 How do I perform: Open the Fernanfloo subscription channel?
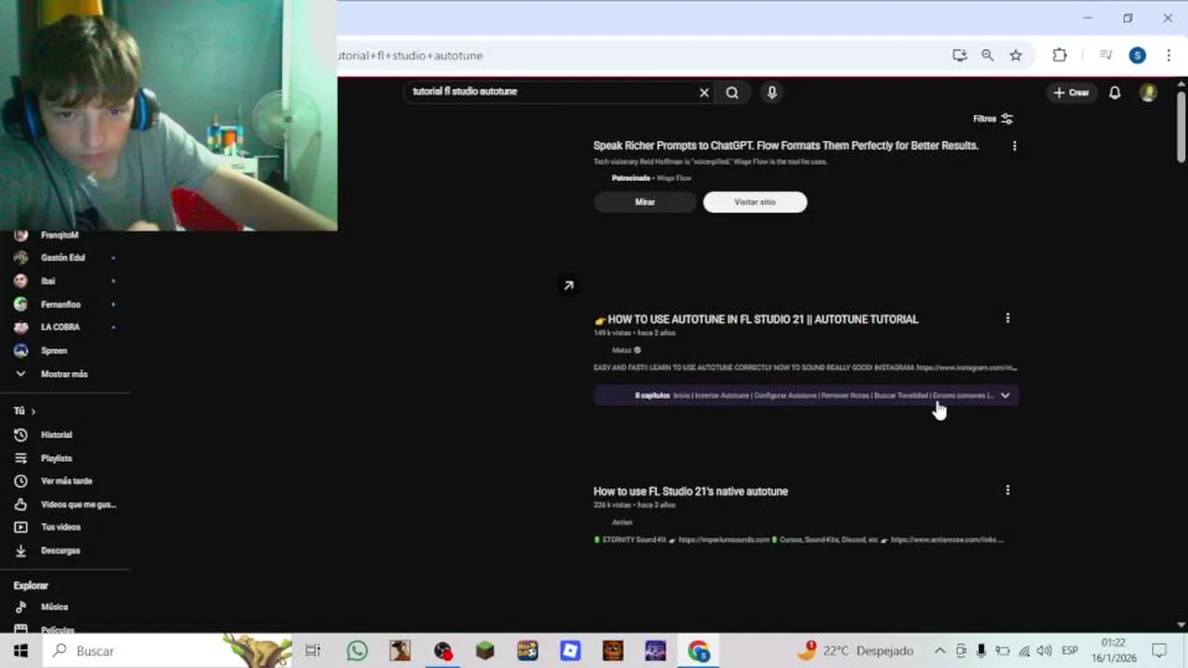pyautogui.click(x=62, y=304)
